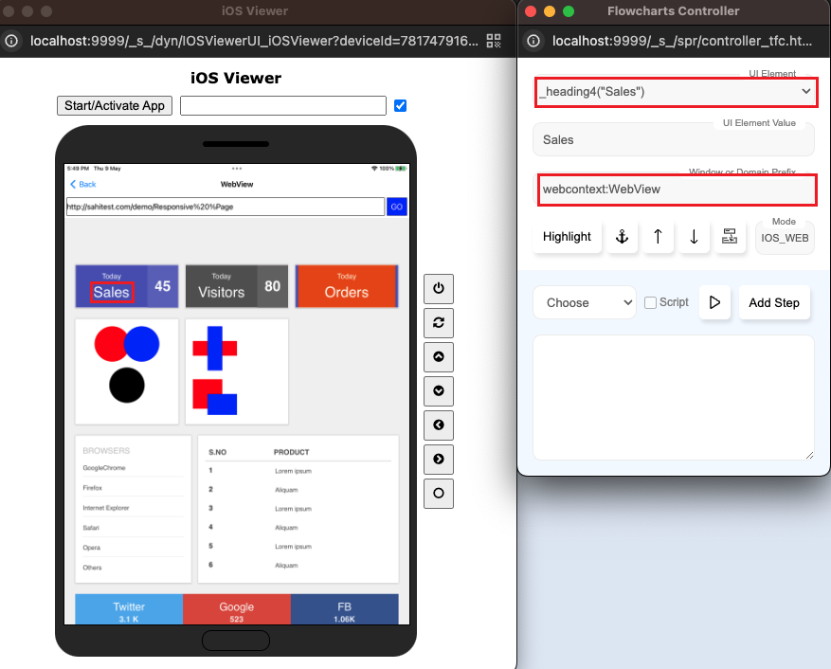831x669 pixels.
Task: Enable the Script checkbox
Action: (x=650, y=302)
